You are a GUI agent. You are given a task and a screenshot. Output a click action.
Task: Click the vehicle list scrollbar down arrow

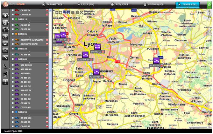pos(50,127)
